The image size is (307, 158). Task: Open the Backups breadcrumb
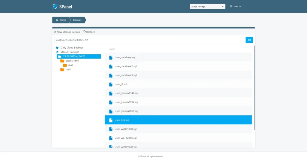coord(77,20)
